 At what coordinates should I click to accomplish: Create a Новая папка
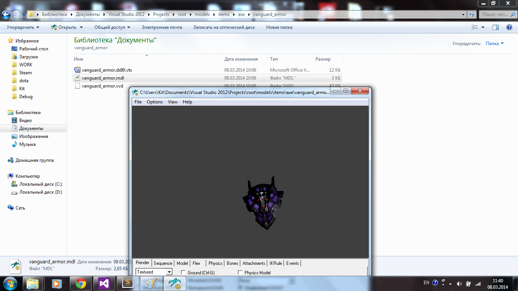coord(279,27)
